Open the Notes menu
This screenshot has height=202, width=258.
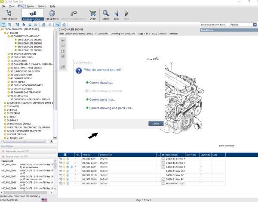(x=31, y=6)
